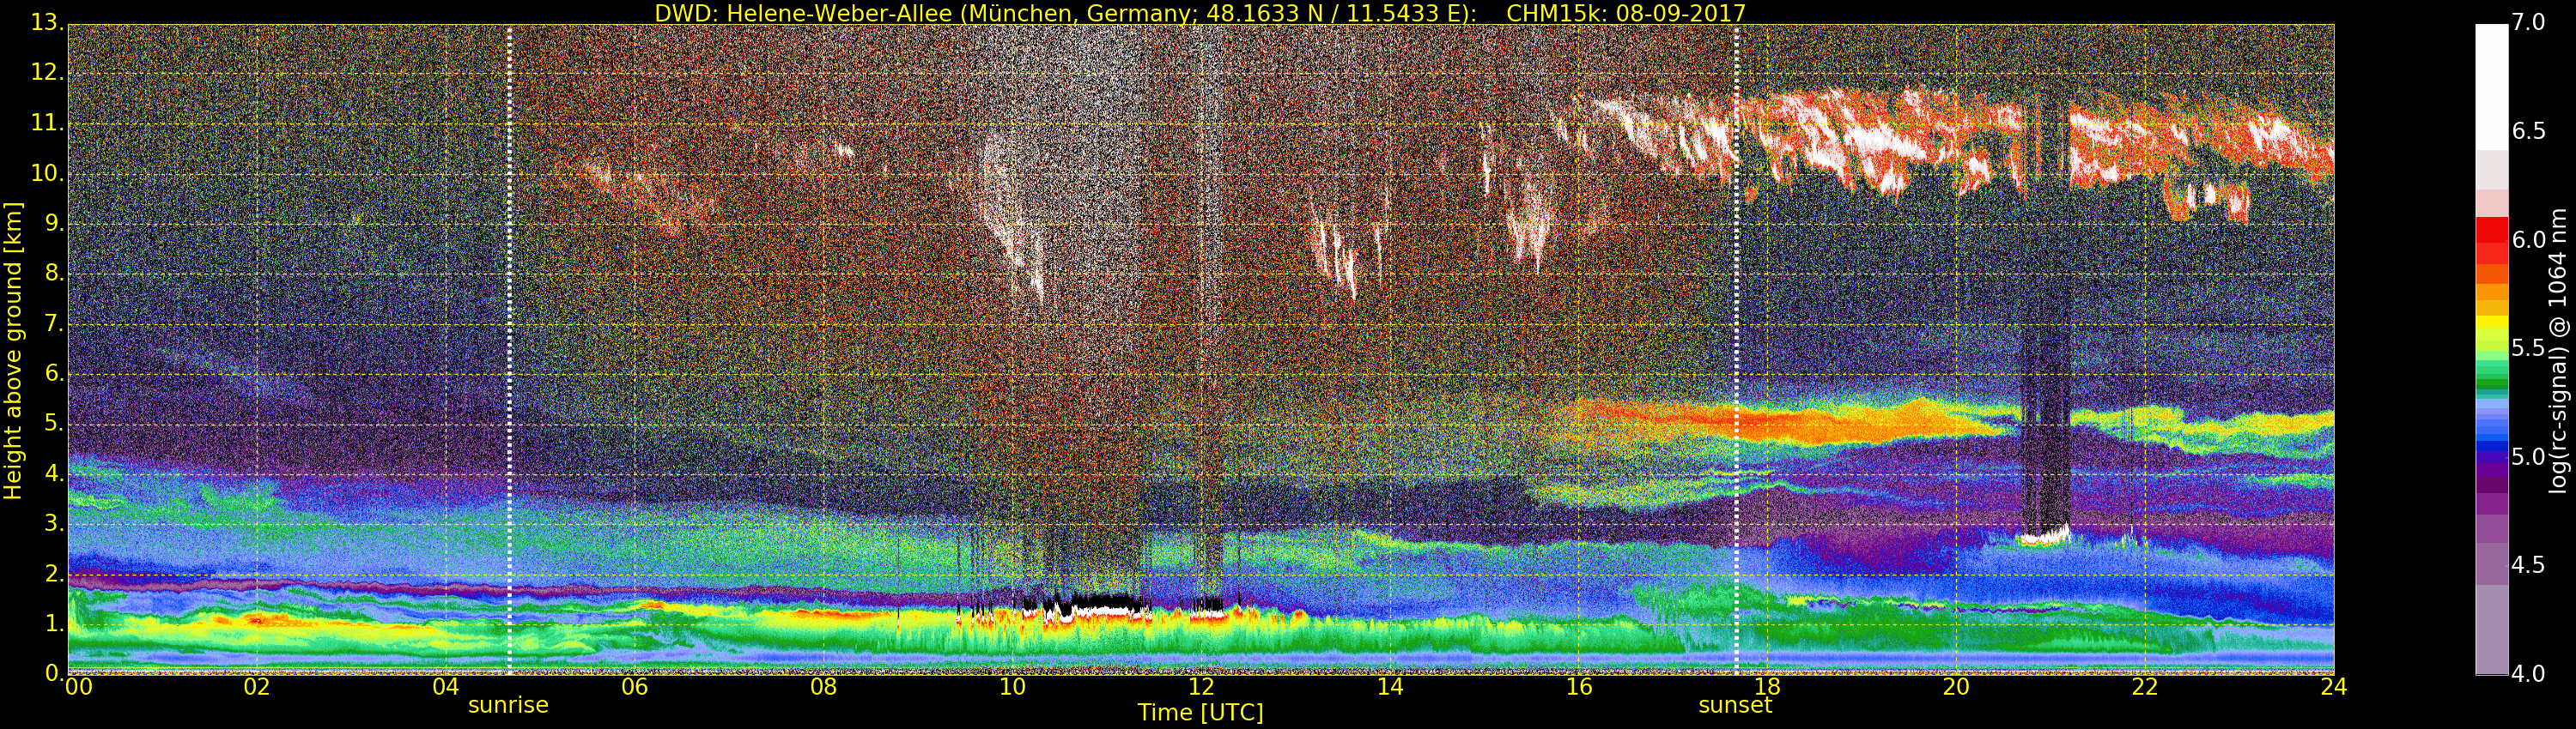
Task: Click colorbar value '7.0'
Action: (x=2528, y=22)
